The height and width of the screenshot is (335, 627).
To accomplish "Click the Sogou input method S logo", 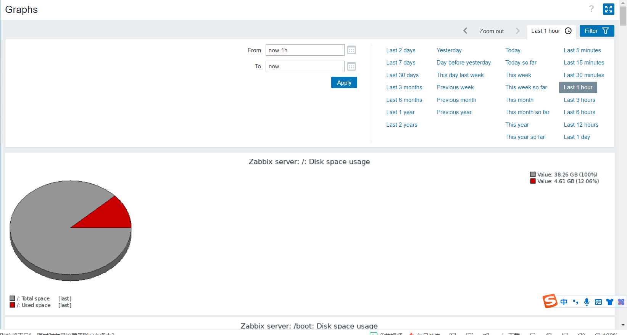I will (x=550, y=301).
